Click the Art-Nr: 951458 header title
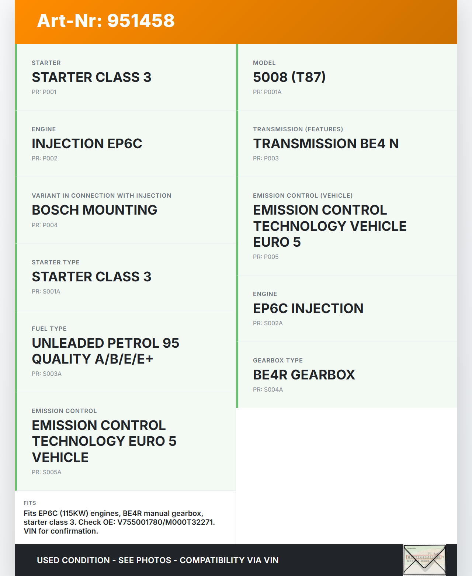Image resolution: width=472 pixels, height=576 pixels. [x=106, y=21]
